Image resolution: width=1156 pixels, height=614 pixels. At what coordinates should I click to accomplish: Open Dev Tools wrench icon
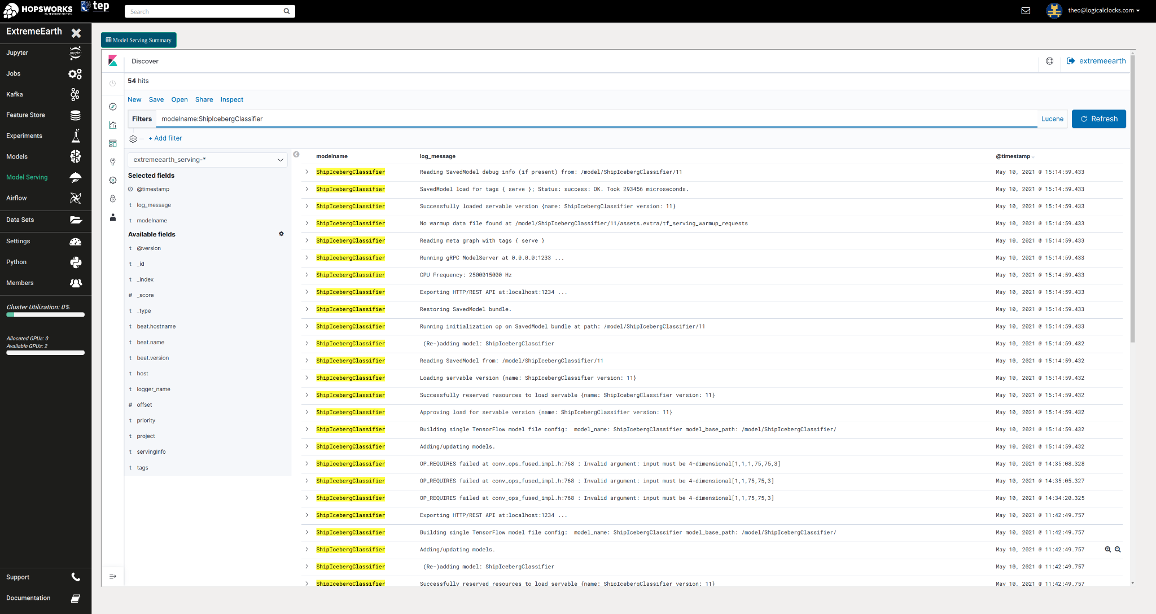113,162
